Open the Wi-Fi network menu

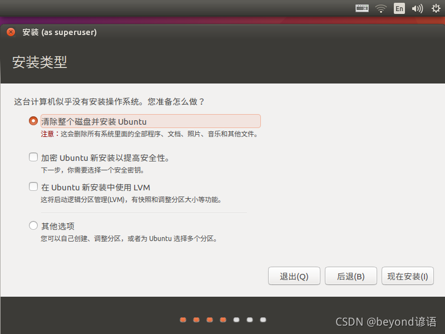381,8
